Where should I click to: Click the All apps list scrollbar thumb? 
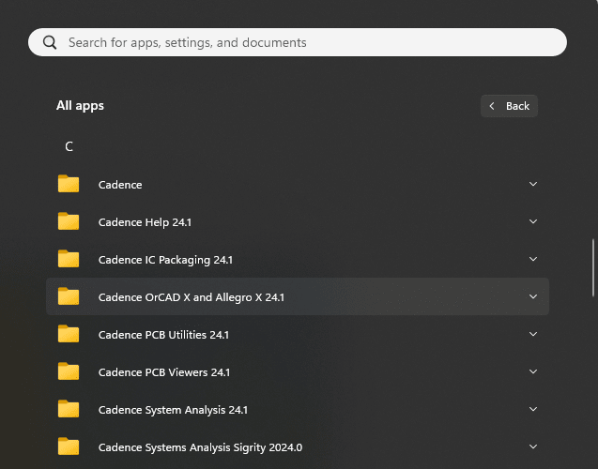point(593,267)
